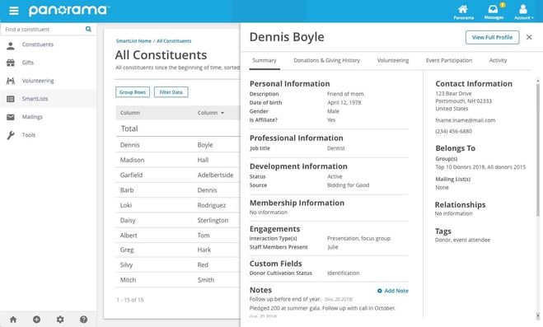Click the profile panel vertical scrollbar
The height and width of the screenshot is (327, 543).
[x=538, y=151]
